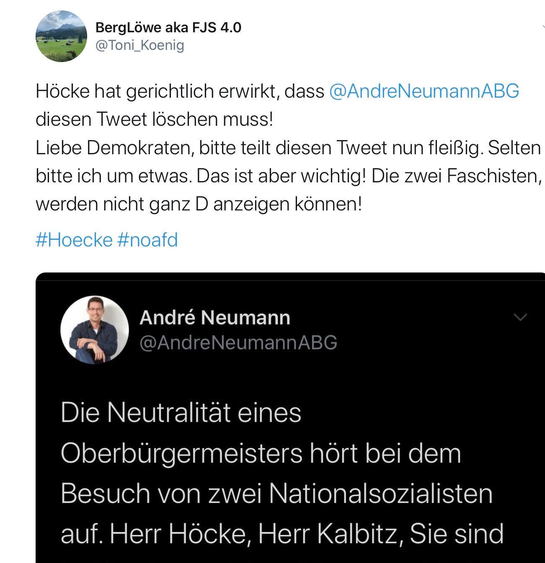Follow the blue @AndreNeumannABG mention link
The width and height of the screenshot is (545, 563).
(x=424, y=91)
